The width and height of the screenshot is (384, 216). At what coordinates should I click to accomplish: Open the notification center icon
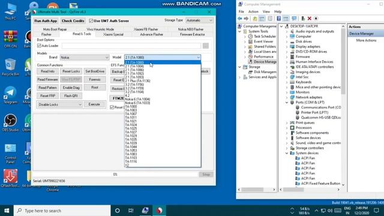coord(376,211)
